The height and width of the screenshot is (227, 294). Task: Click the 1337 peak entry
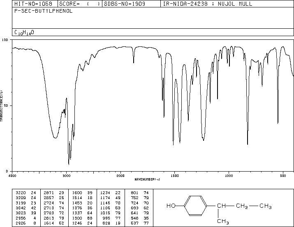point(82,213)
